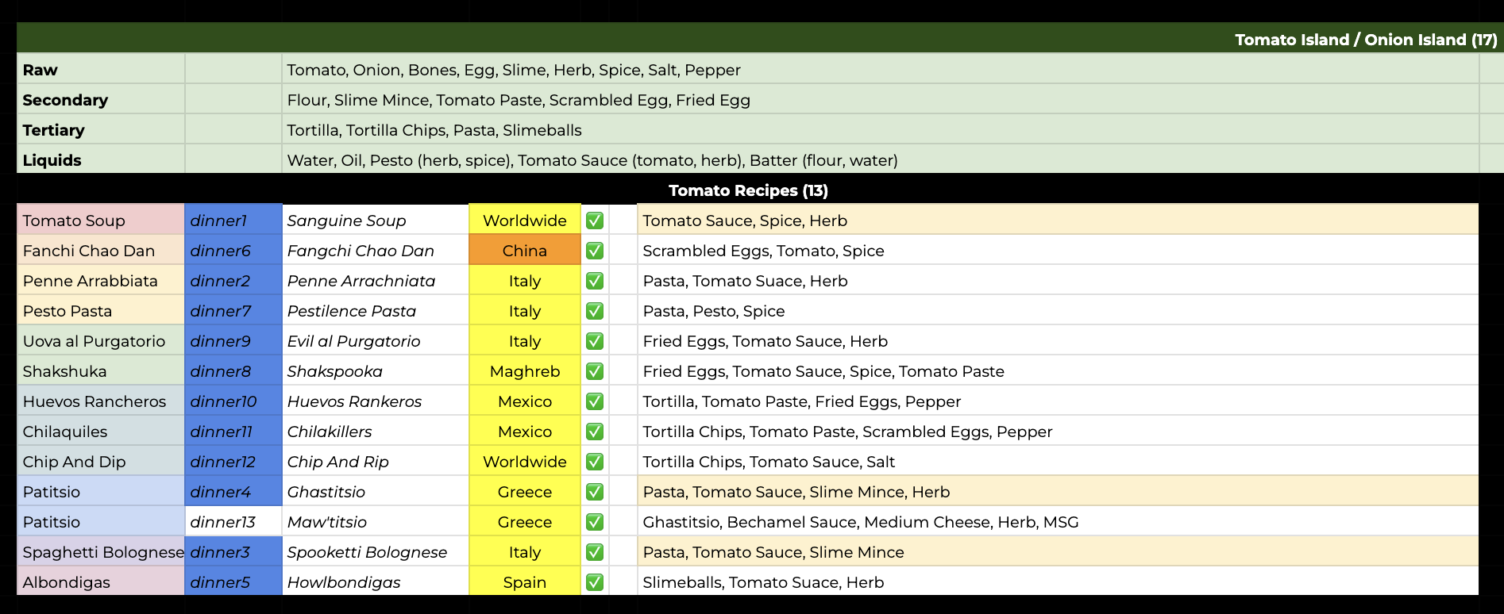Select the Spain region cell
The image size is (1504, 614).
524,582
